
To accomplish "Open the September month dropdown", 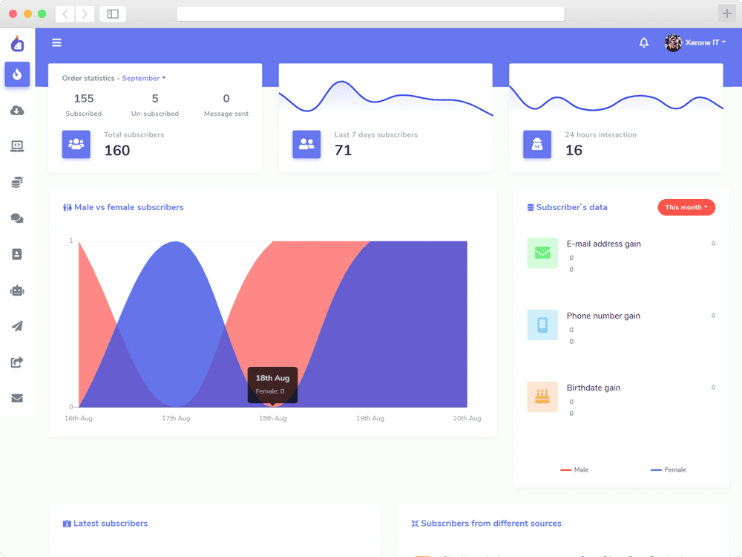I will [x=144, y=78].
